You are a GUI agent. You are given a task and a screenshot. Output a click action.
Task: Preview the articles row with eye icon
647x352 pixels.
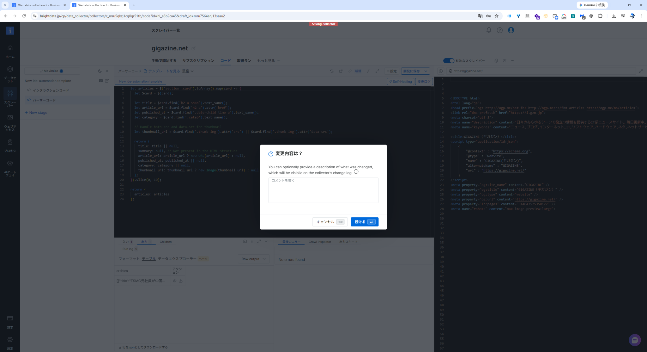[174, 281]
